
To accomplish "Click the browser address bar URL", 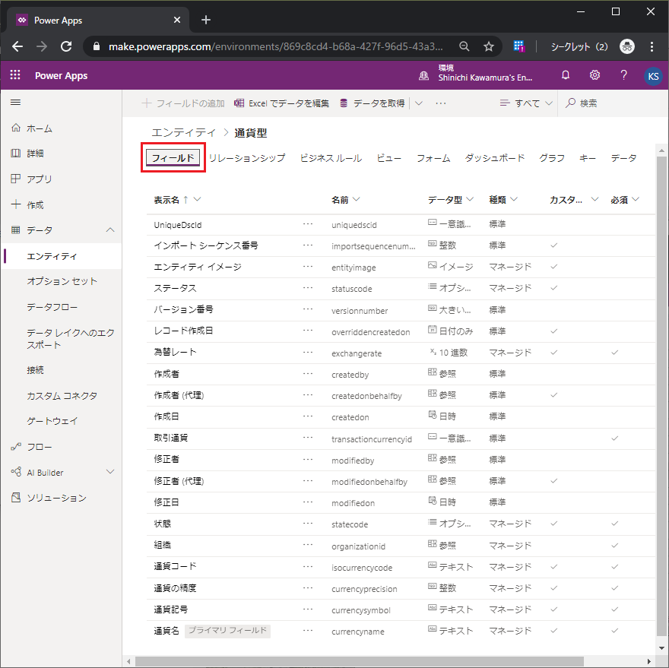I will pos(275,46).
